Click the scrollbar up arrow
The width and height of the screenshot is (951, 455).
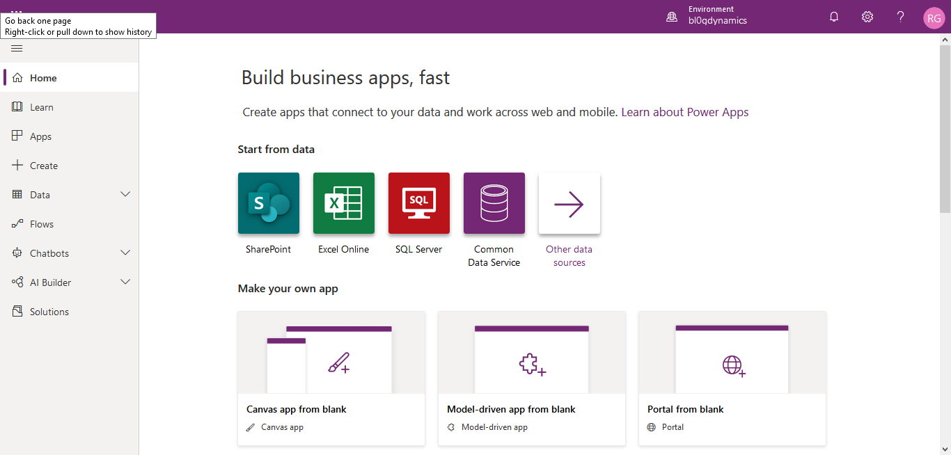945,39
